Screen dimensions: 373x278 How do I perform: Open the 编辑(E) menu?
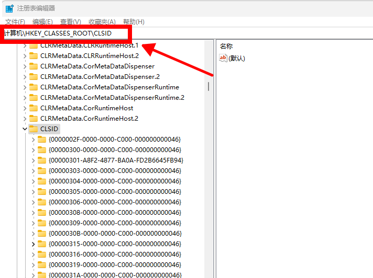(42, 22)
